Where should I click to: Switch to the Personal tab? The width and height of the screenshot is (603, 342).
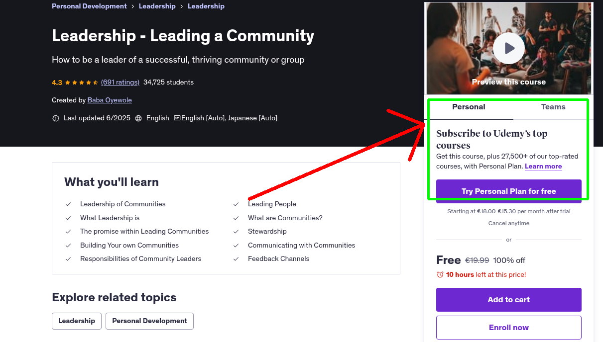pyautogui.click(x=469, y=107)
